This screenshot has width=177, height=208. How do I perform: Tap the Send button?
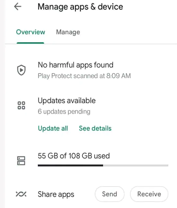(x=110, y=194)
